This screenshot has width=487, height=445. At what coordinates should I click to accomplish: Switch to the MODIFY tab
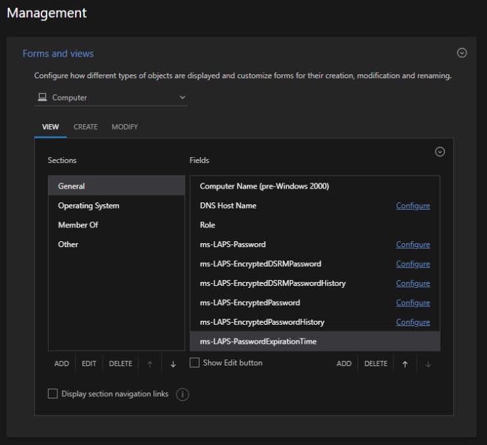pos(124,127)
